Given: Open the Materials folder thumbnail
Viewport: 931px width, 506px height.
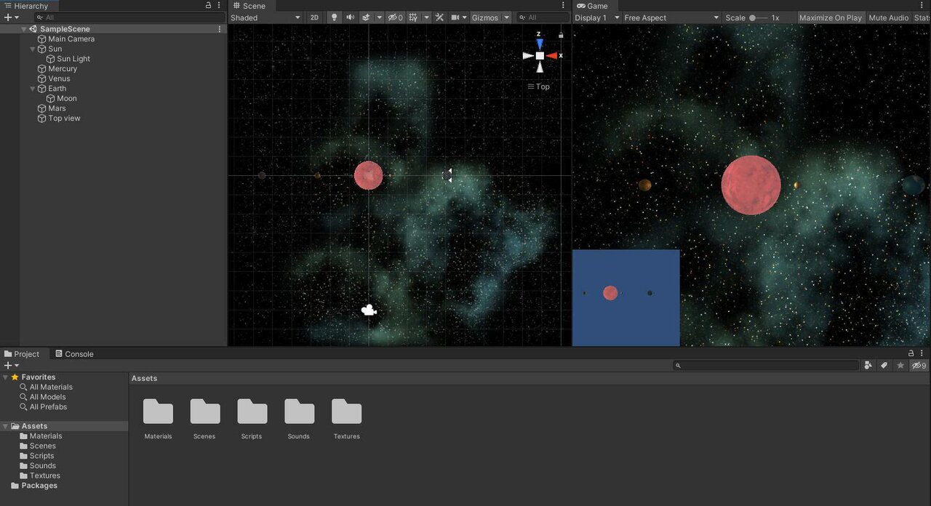Looking at the screenshot, I should 158,411.
